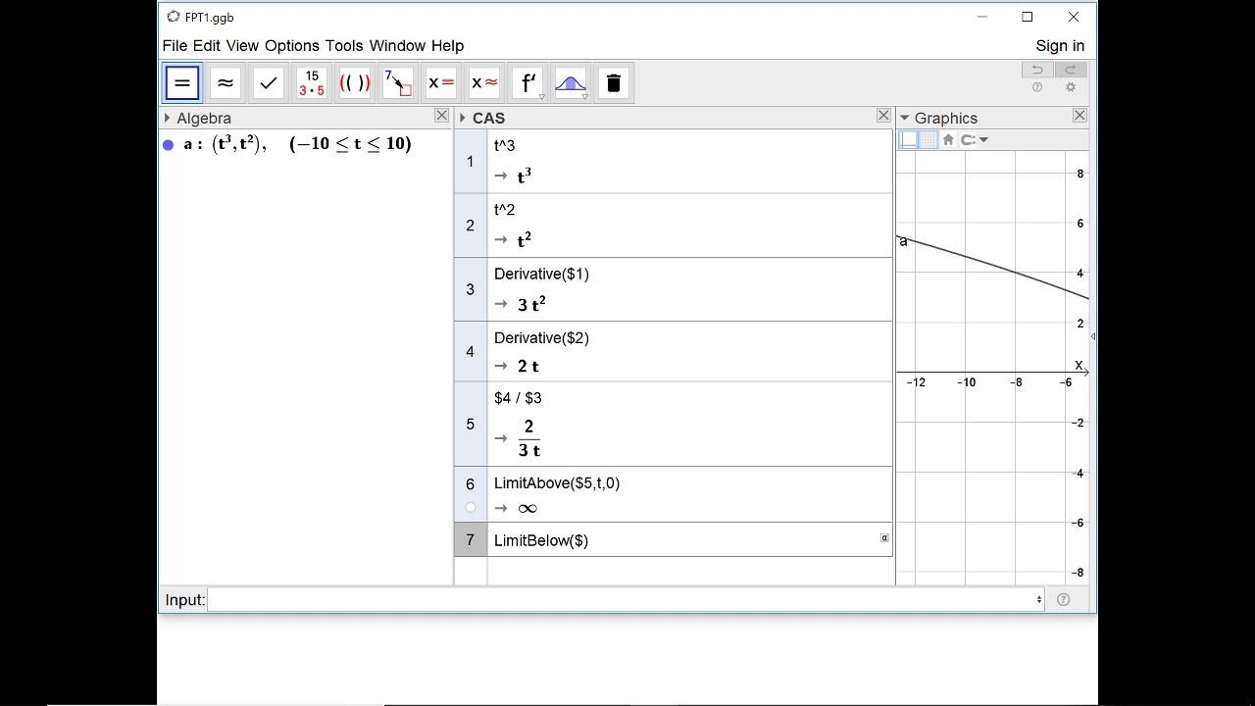This screenshot has height=706, width=1255.
Task: Click the Graphics view side expand handle
Action: point(1092,336)
